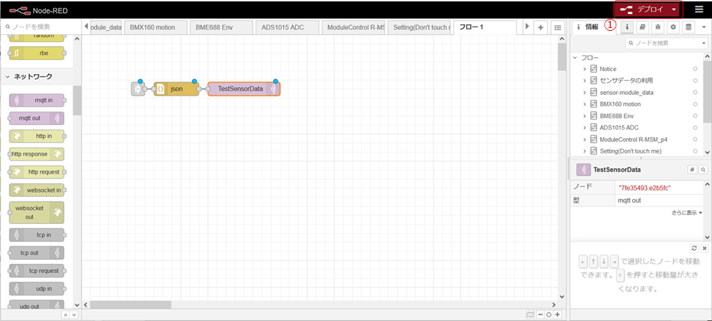
Task: Open the context data database icon tab
Action: pos(689,27)
